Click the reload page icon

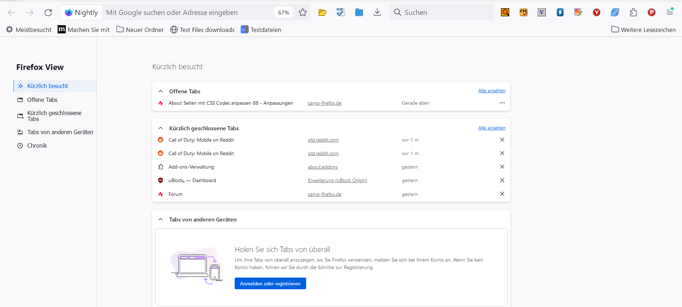click(x=48, y=12)
